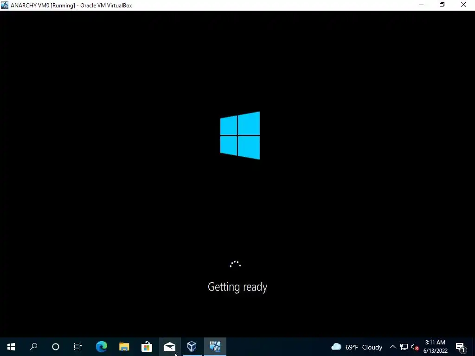Open the Windows Start menu

coord(11,347)
